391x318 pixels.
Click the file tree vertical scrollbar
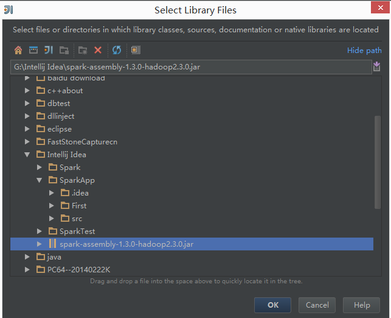pyautogui.click(x=378, y=162)
